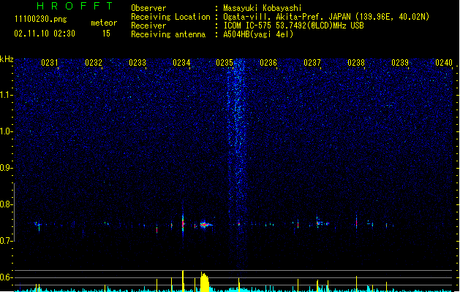Click the 0.6 kHz axis label
Viewport: 460px width, 292px height.
6,277
